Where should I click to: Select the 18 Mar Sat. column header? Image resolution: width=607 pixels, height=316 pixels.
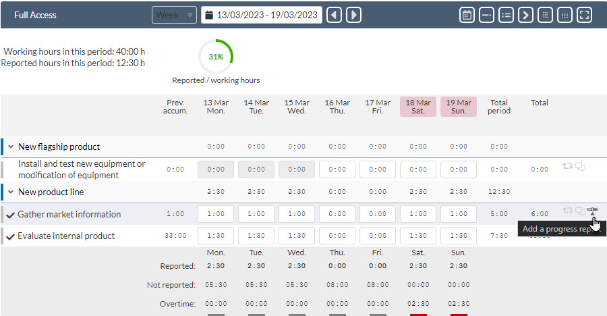tap(418, 107)
